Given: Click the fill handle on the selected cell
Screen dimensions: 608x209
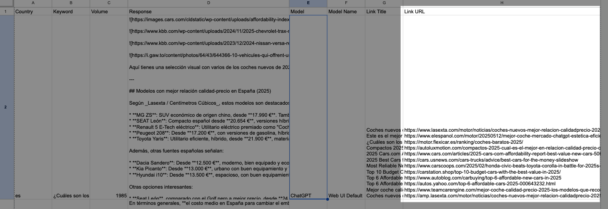Looking at the screenshot, I should (327, 199).
